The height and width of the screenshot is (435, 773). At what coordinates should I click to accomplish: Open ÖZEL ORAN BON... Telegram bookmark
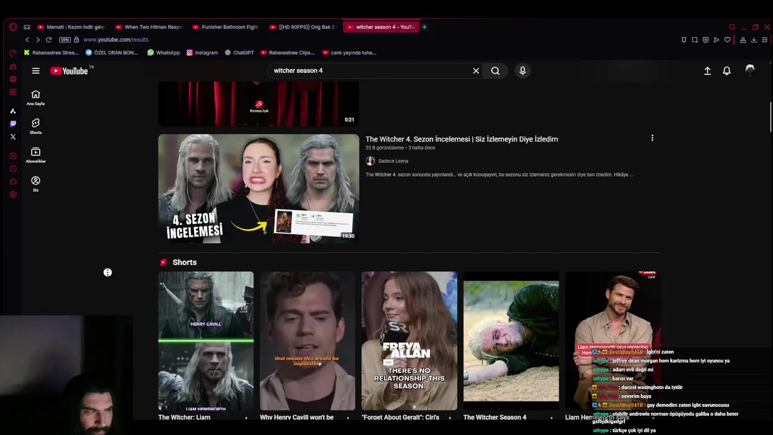coord(112,53)
